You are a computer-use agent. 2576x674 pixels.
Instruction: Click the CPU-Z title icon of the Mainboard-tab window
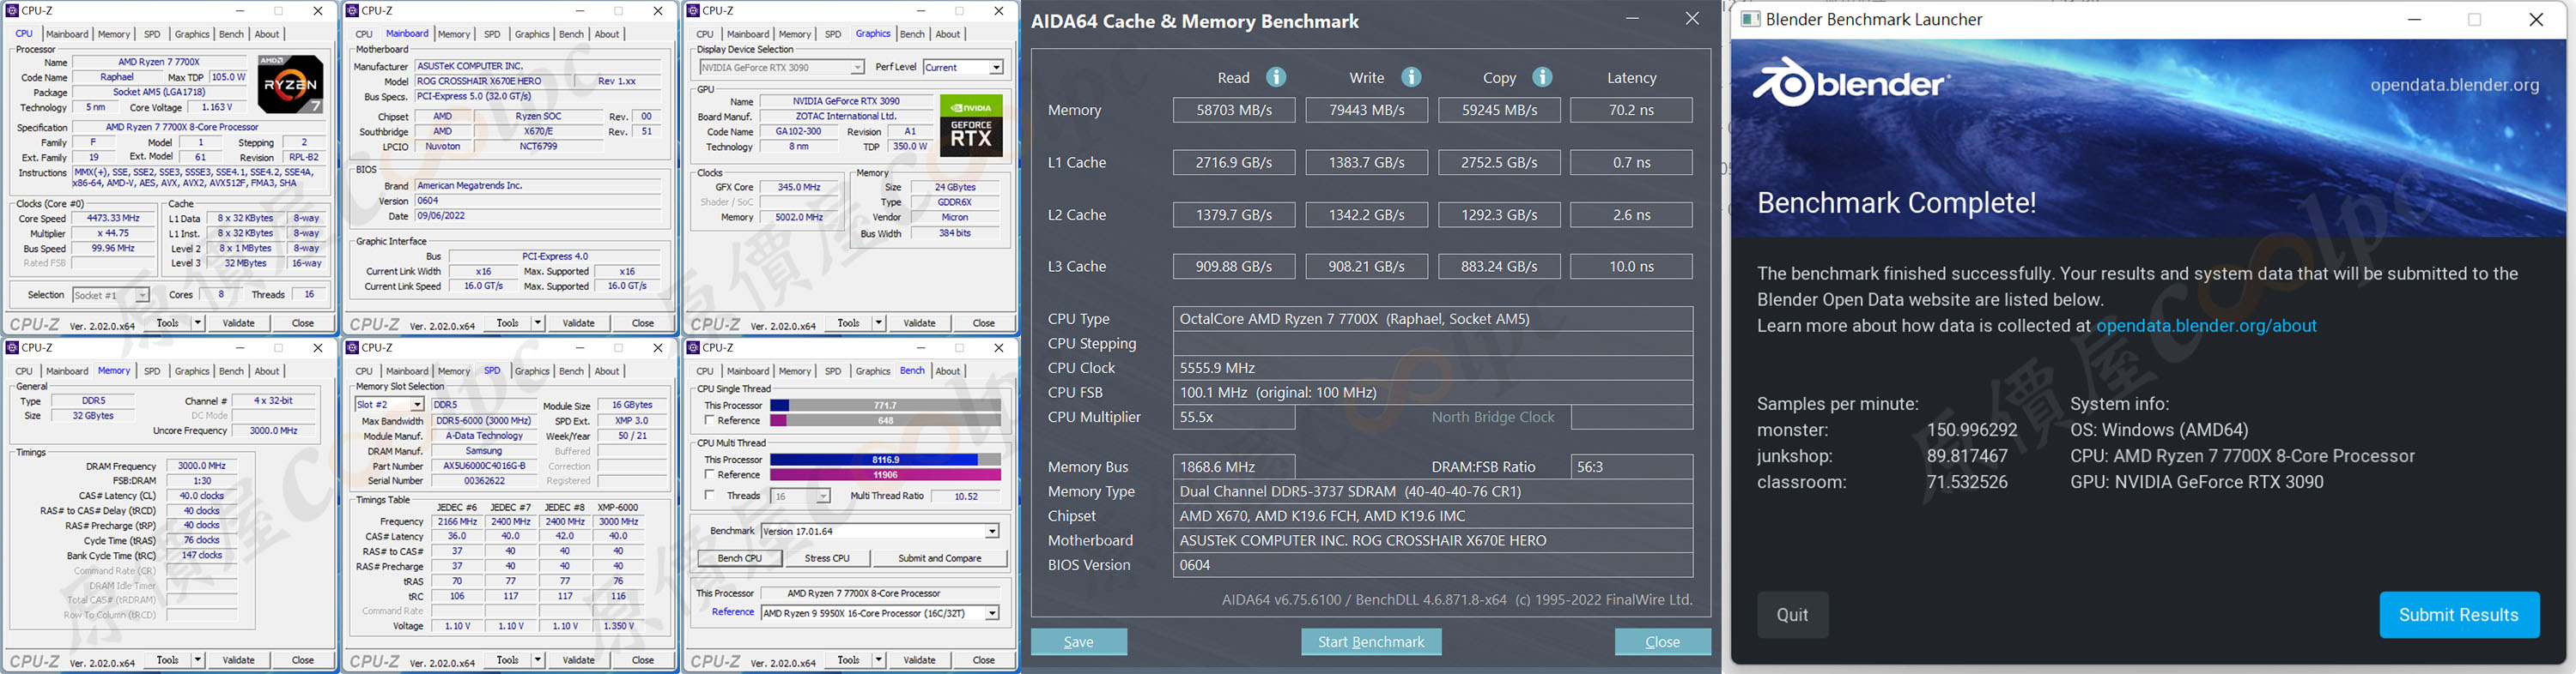(x=352, y=11)
